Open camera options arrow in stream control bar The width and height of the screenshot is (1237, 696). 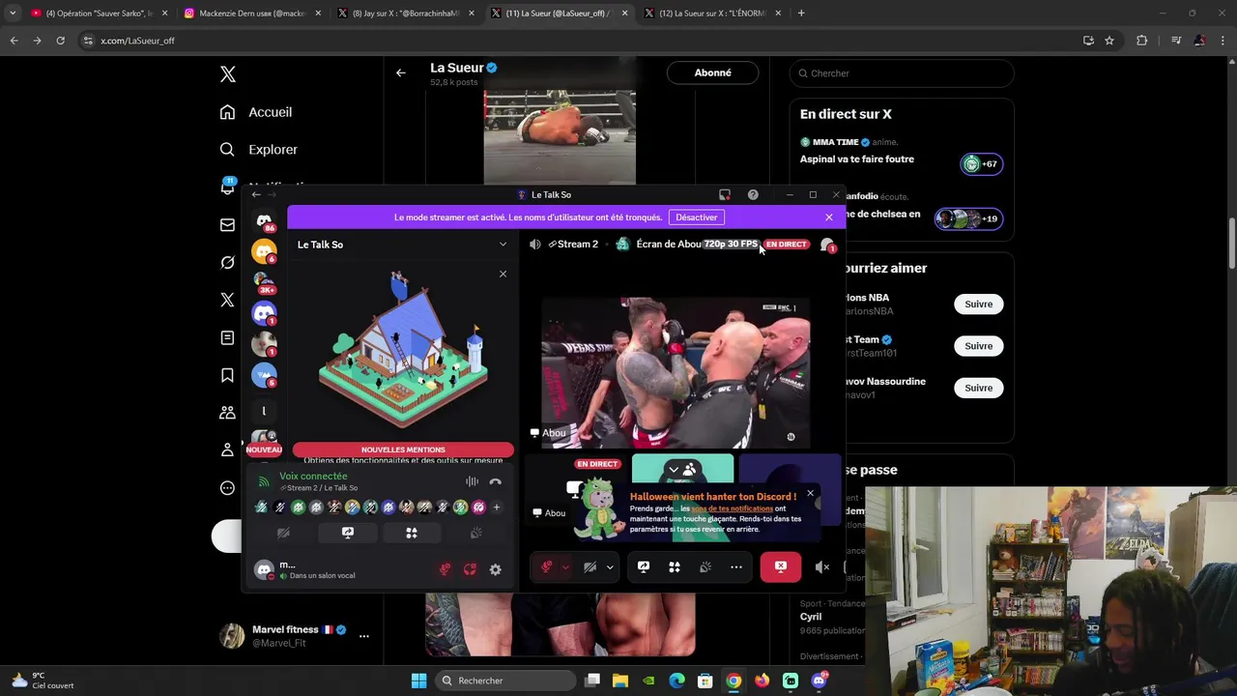point(610,567)
